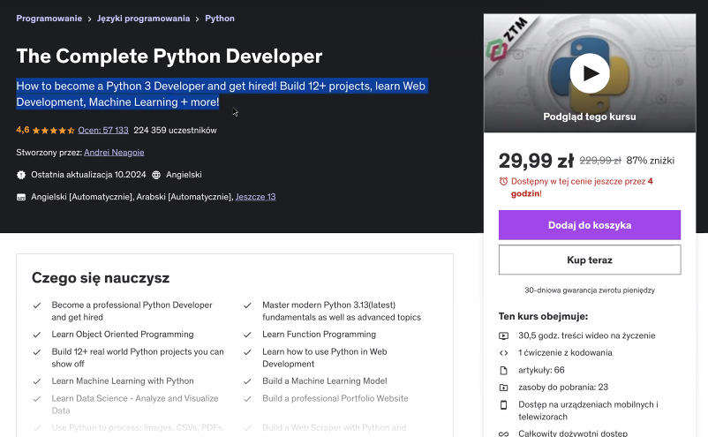Click the ZTM logo on the preview
This screenshot has height=437, width=708.
pos(507,40)
